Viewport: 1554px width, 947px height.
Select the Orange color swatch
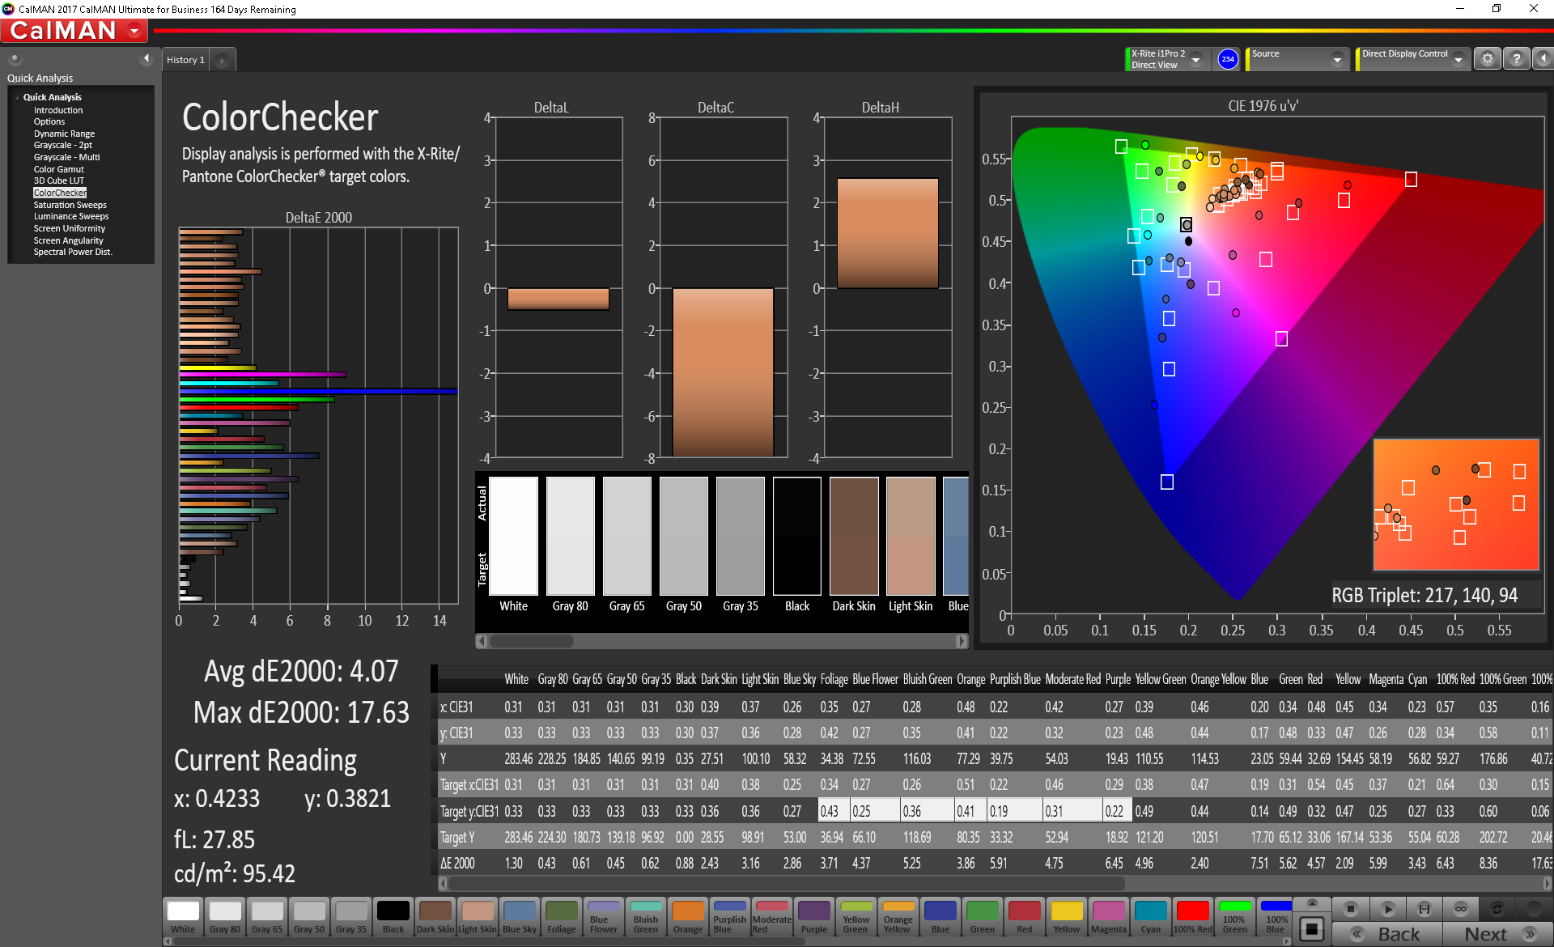(688, 916)
